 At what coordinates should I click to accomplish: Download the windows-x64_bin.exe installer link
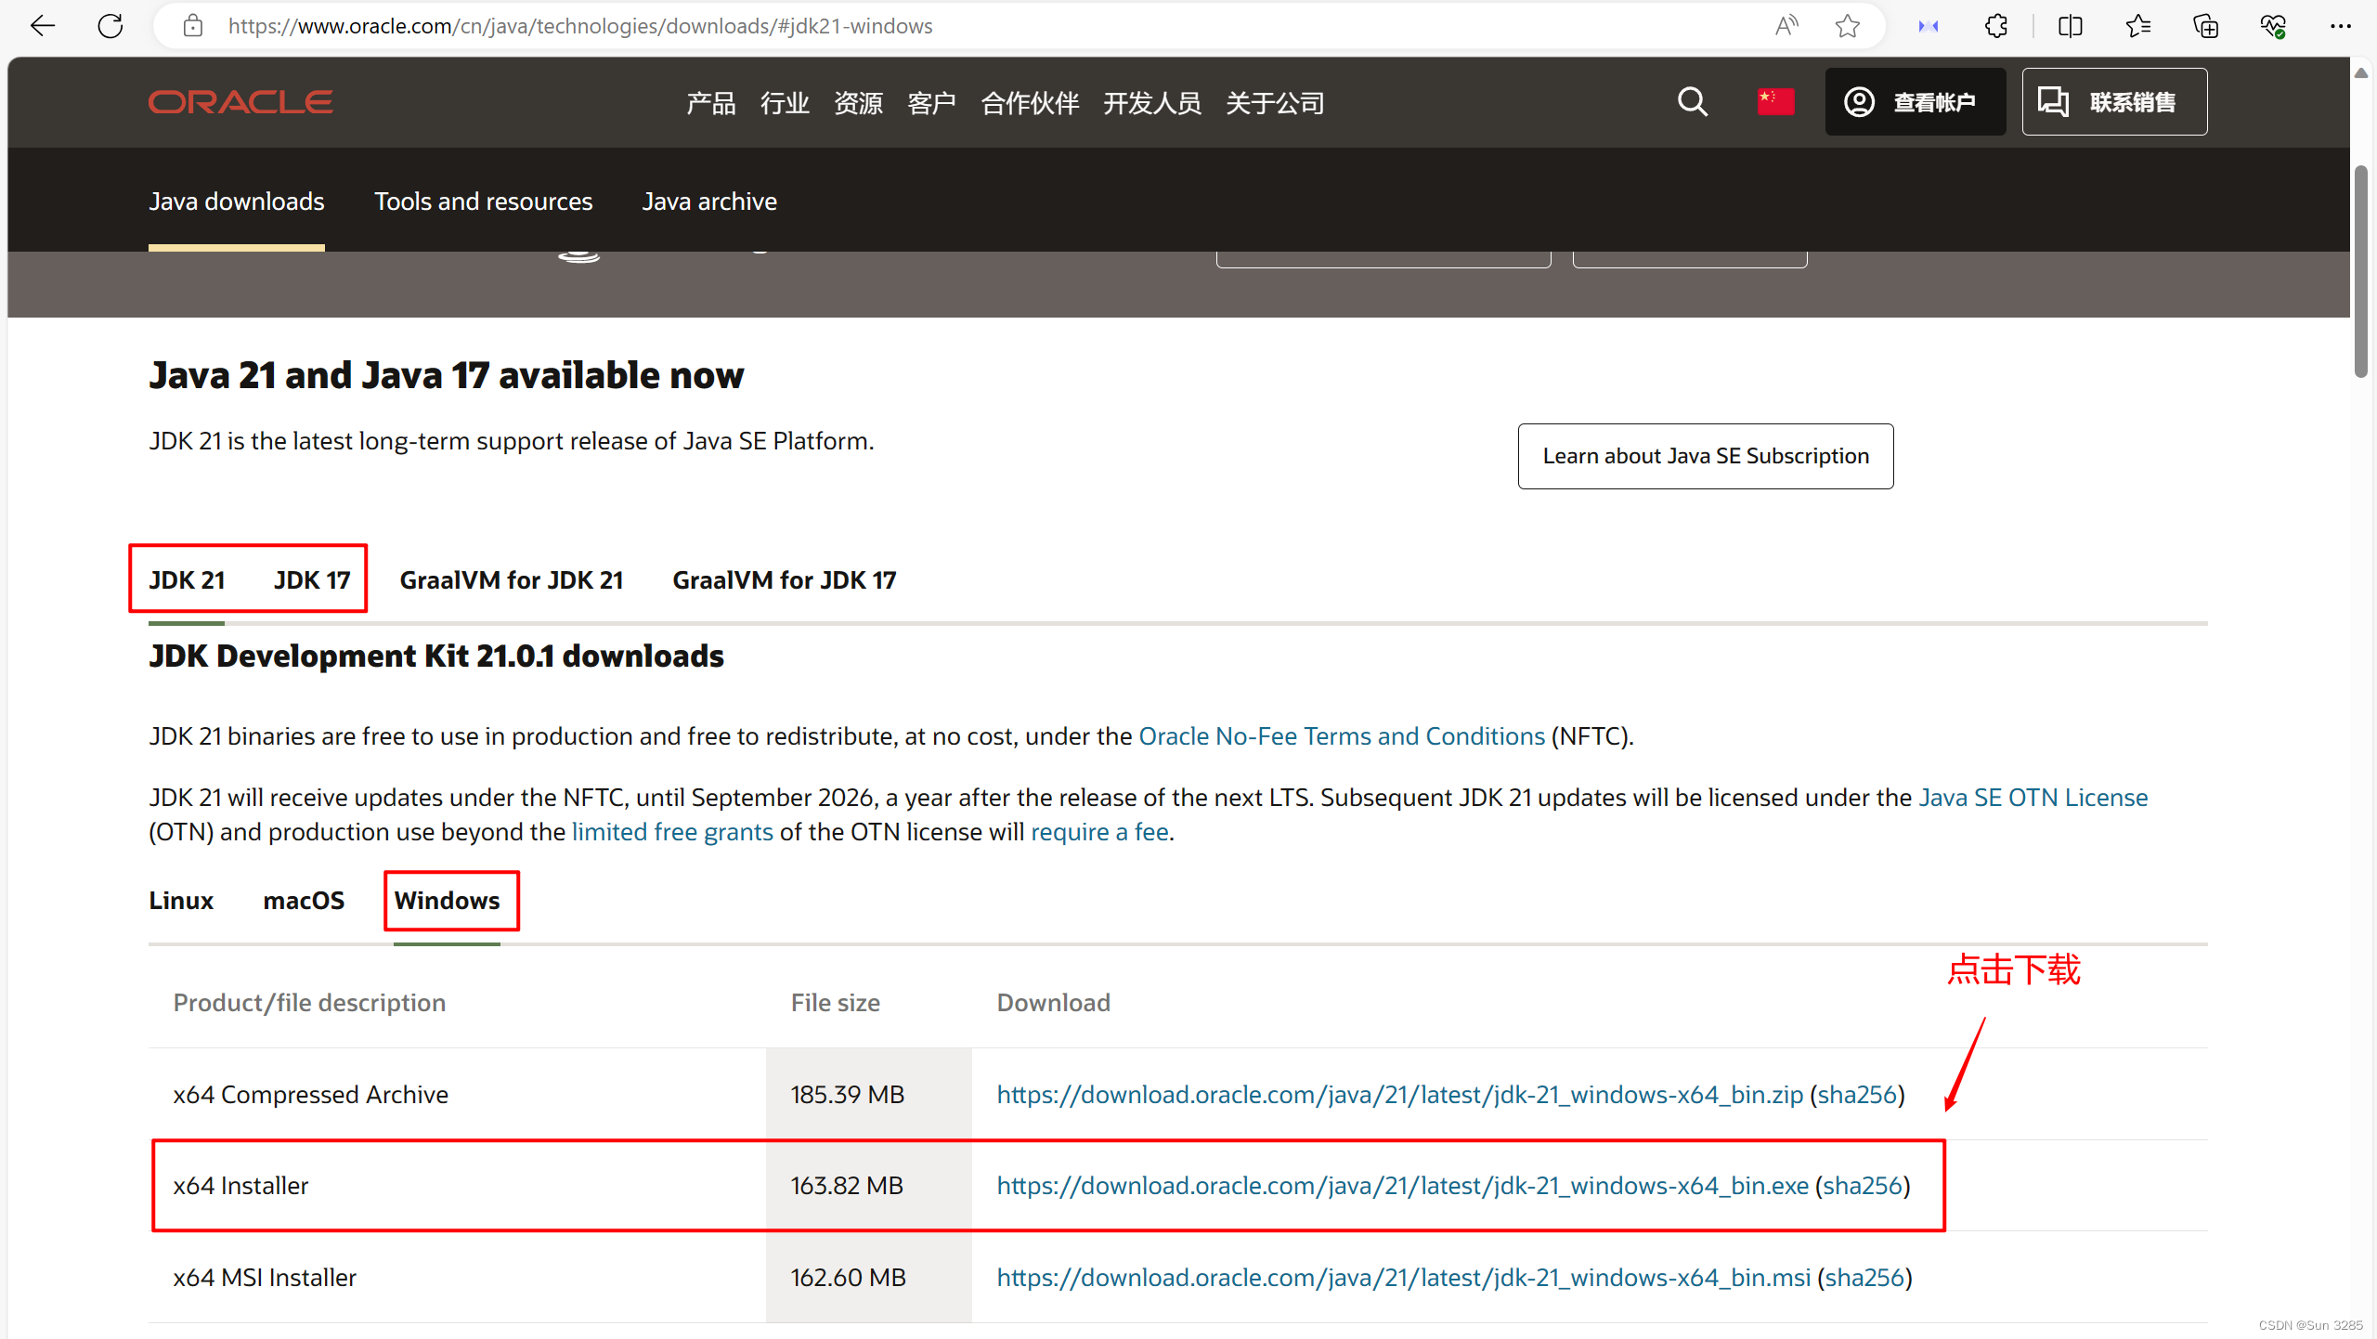tap(1403, 1186)
